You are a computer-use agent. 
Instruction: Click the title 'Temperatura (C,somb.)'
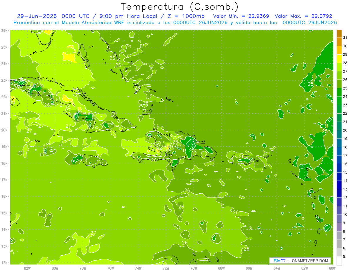point(180,7)
